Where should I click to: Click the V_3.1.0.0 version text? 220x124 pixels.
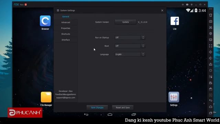coord(143,22)
